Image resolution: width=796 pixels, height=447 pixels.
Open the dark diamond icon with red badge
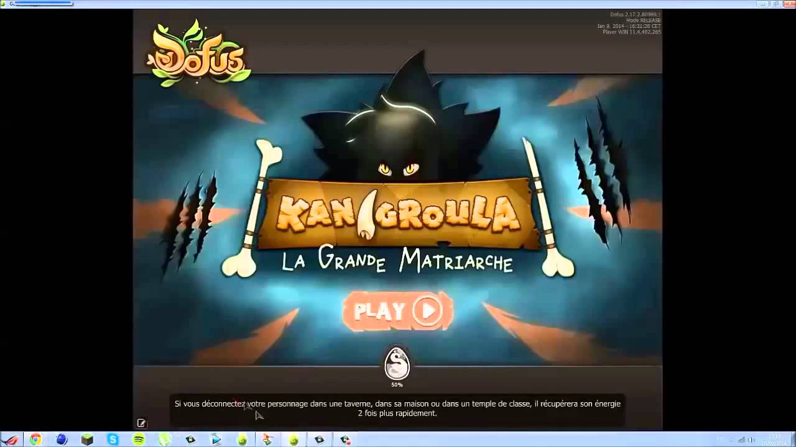tap(345, 440)
